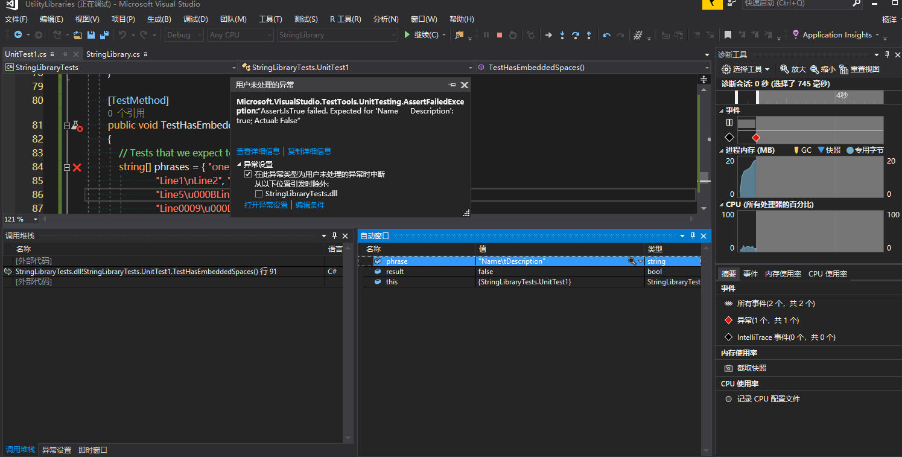Image resolution: width=902 pixels, height=457 pixels.
Task: Click 打开异常设置 link
Action: click(x=266, y=205)
